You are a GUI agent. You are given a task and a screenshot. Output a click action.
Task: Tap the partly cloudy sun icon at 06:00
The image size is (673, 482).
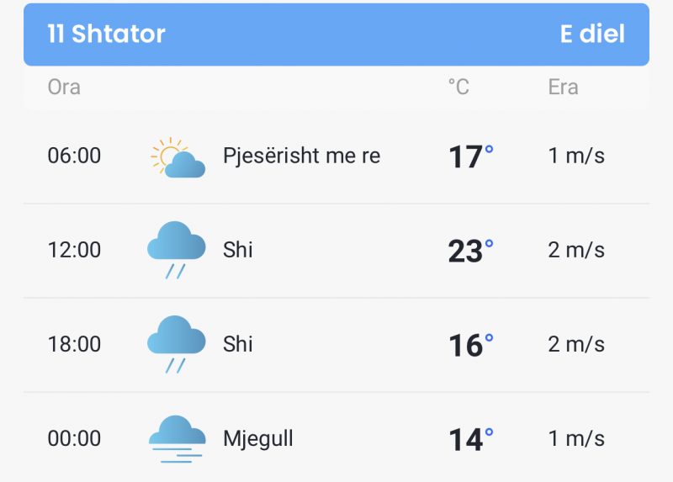click(x=178, y=157)
